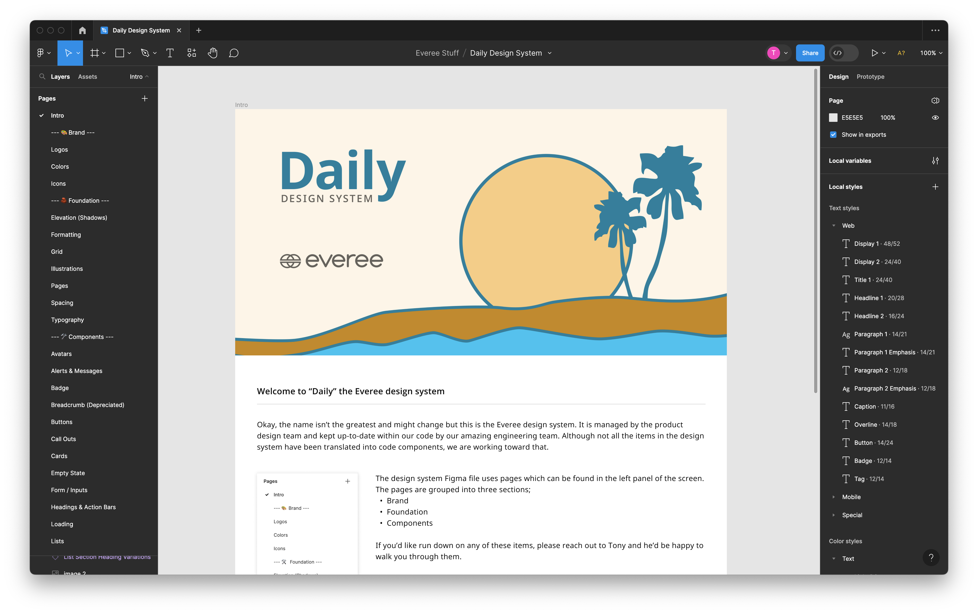
Task: Add a new local style
Action: (935, 187)
